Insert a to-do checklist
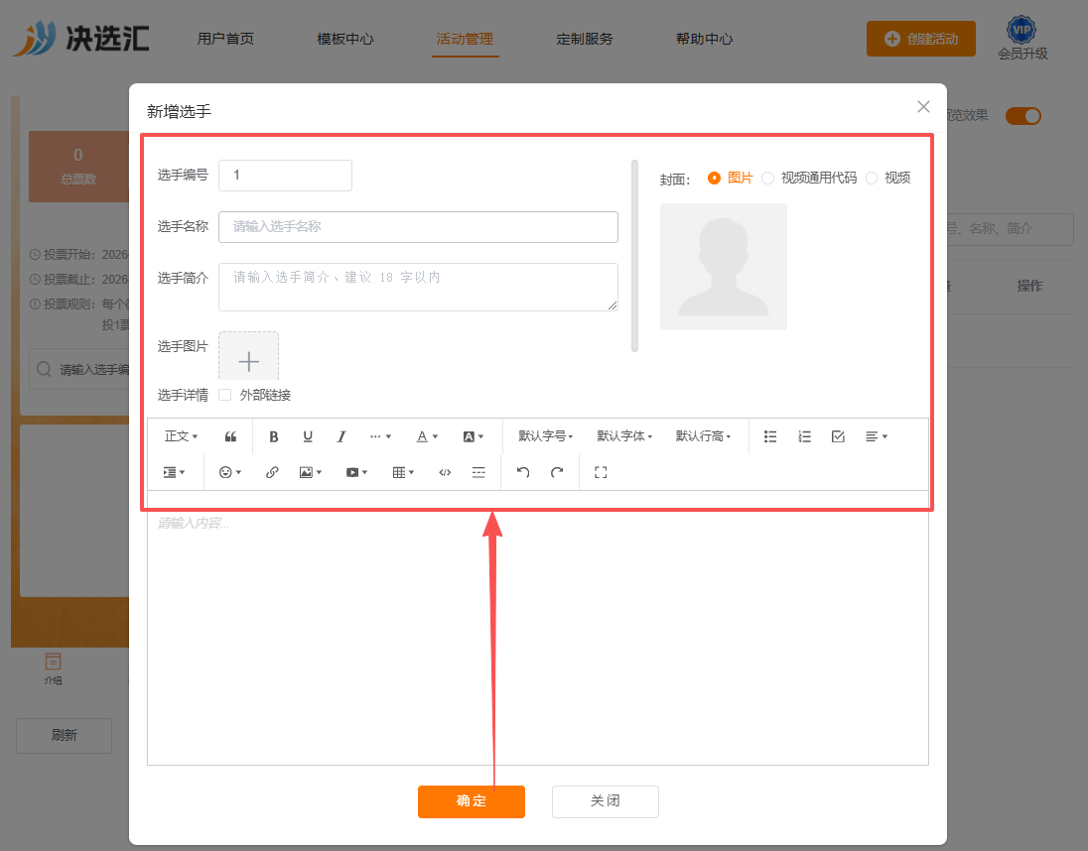 pyautogui.click(x=838, y=436)
